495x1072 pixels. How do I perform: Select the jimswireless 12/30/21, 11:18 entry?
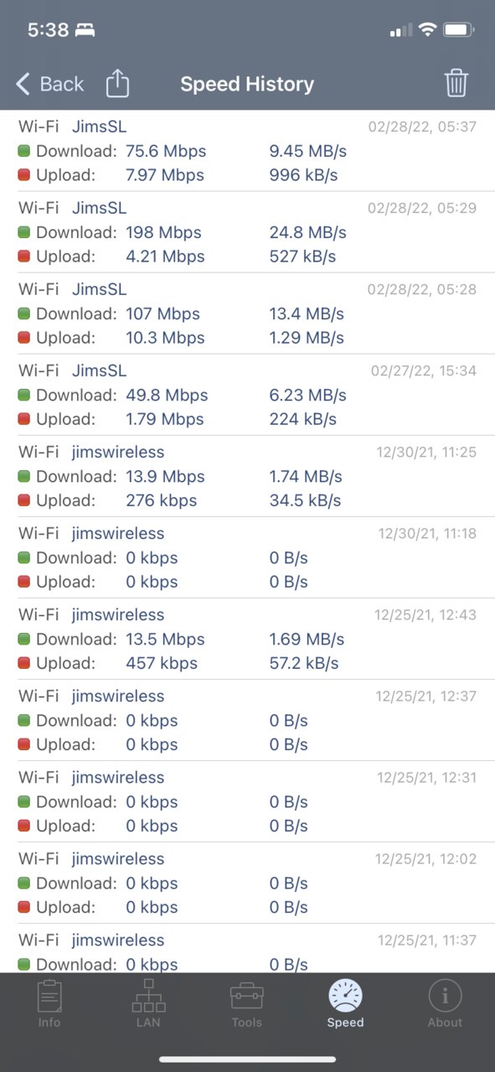pyautogui.click(x=247, y=558)
